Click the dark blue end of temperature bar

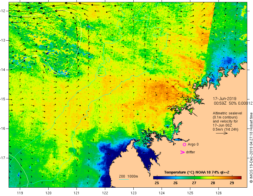click(155, 178)
